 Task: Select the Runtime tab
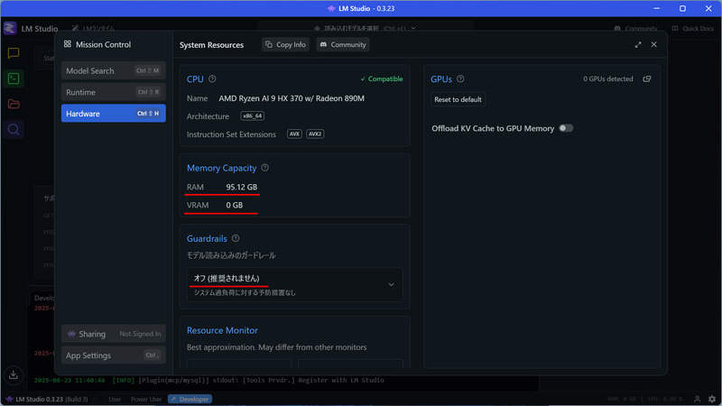click(x=114, y=92)
